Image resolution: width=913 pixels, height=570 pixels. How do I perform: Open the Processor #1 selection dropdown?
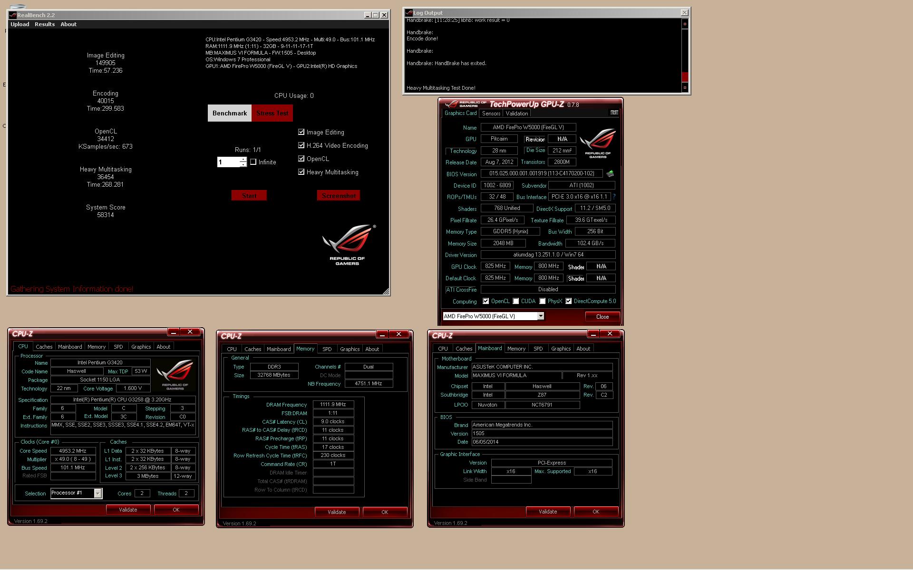coord(97,494)
